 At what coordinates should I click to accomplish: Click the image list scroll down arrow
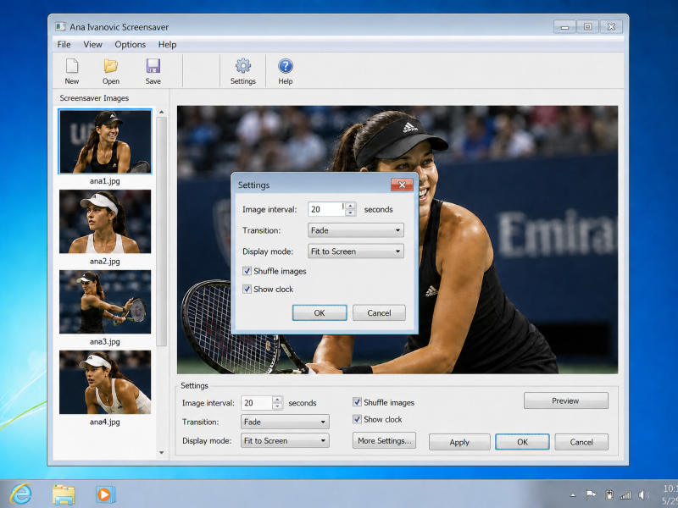point(161,453)
